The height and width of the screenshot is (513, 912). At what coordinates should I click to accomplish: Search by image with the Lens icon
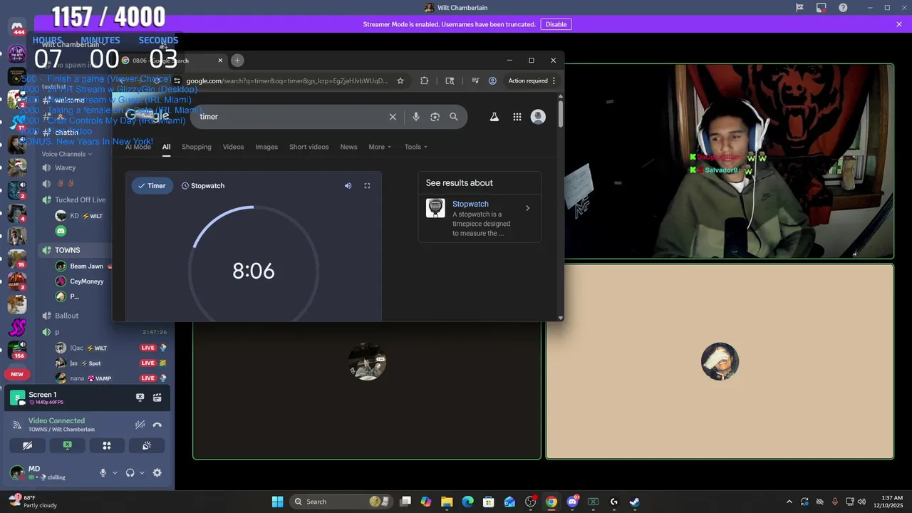click(435, 117)
